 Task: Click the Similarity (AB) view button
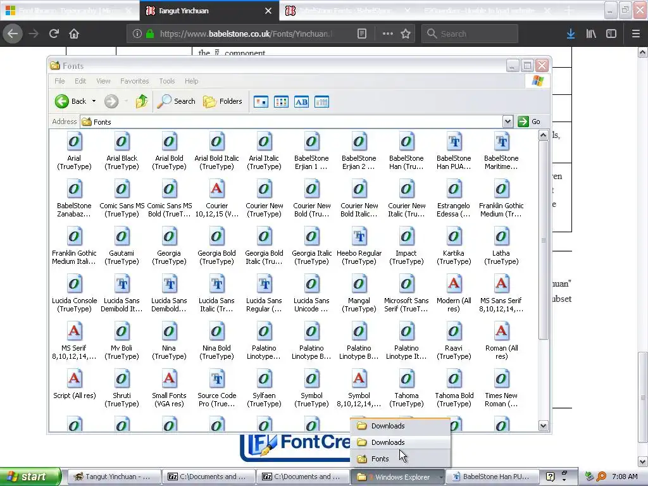[x=301, y=102]
